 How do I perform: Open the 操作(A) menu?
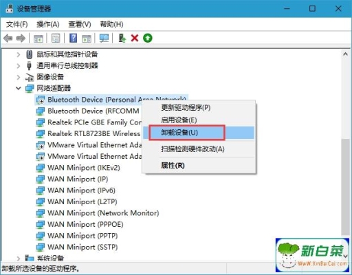click(x=48, y=24)
